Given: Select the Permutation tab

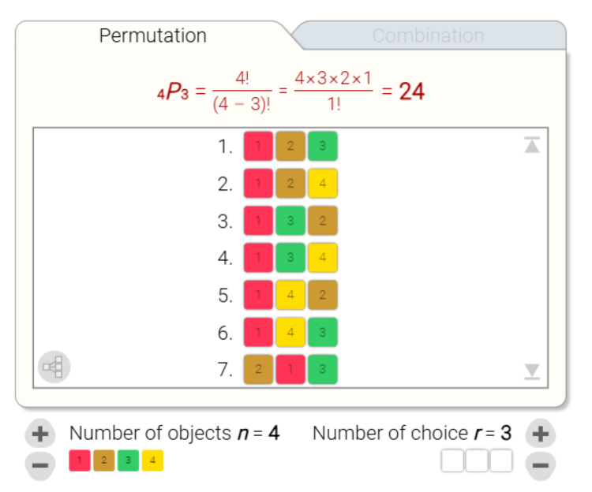Looking at the screenshot, I should 152,36.
